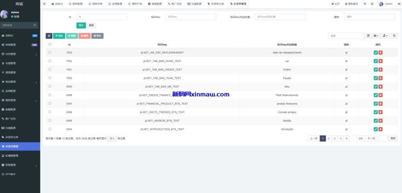Check the checkbox for row 7001
402x193 pixels.
click(50, 69)
